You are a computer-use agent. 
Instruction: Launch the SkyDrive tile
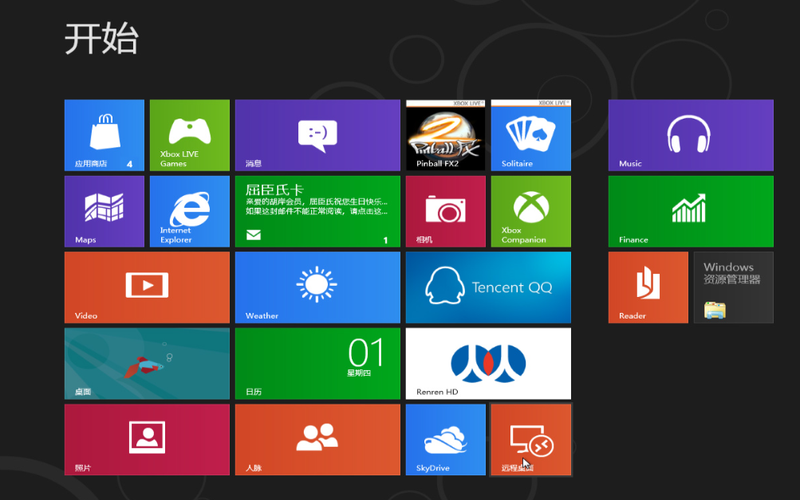[x=446, y=439]
